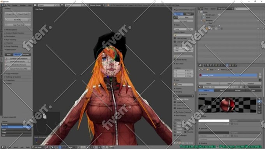
Task: Click the Assign material button
Action: 209,84
